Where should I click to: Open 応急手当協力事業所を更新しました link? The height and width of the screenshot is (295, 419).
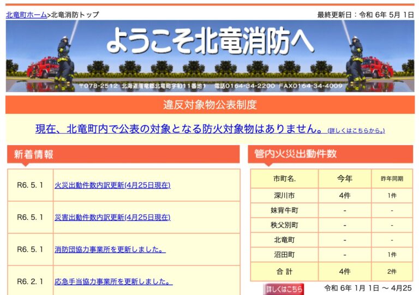[x=113, y=282]
